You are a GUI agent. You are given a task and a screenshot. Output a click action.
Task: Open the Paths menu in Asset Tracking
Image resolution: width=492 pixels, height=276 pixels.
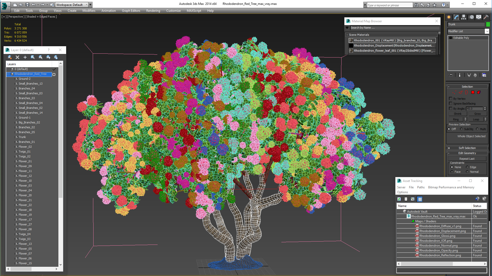421,187
